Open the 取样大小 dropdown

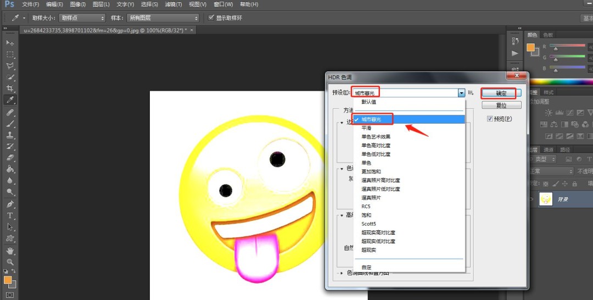81,18
